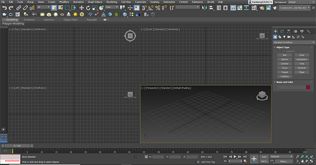
Task: Select the Bind to Space Warp tool
Action: pos(32,8)
